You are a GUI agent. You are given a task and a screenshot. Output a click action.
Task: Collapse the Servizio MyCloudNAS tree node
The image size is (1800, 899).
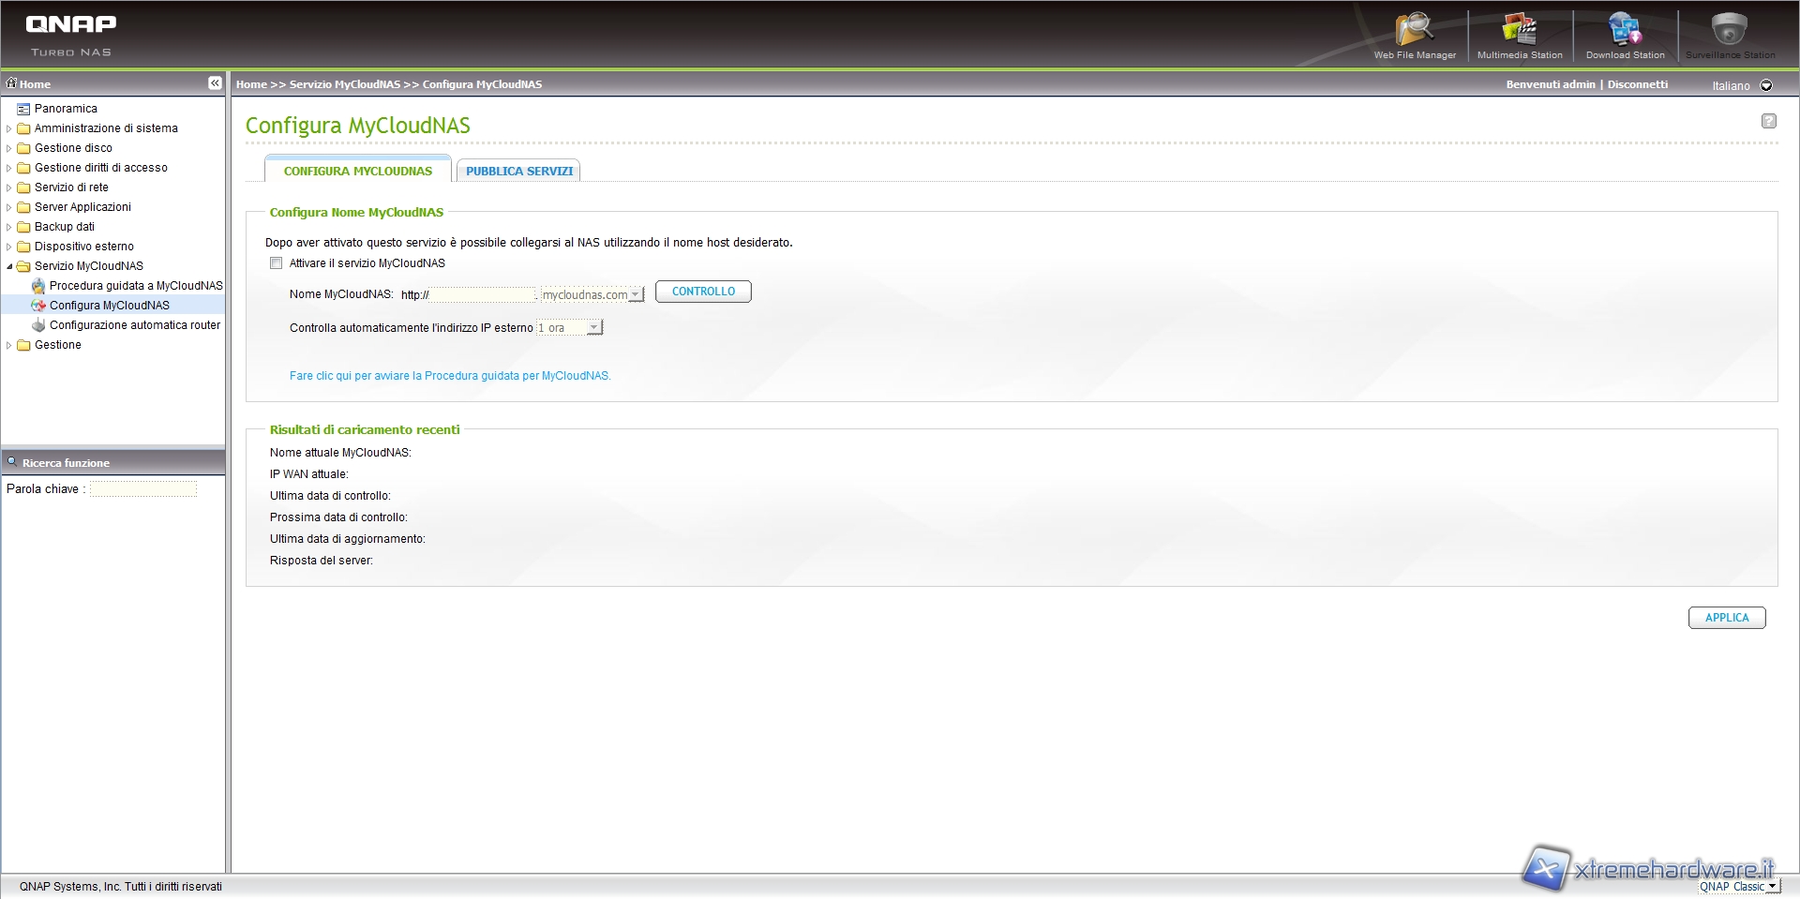(9, 266)
